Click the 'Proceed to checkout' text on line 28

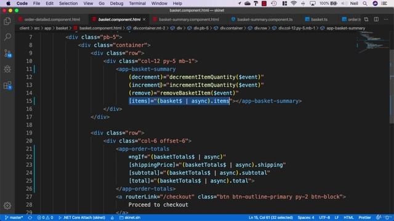(158, 204)
